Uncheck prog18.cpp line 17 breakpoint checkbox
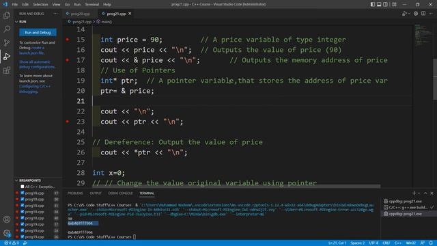The image size is (437, 246). 23,193
